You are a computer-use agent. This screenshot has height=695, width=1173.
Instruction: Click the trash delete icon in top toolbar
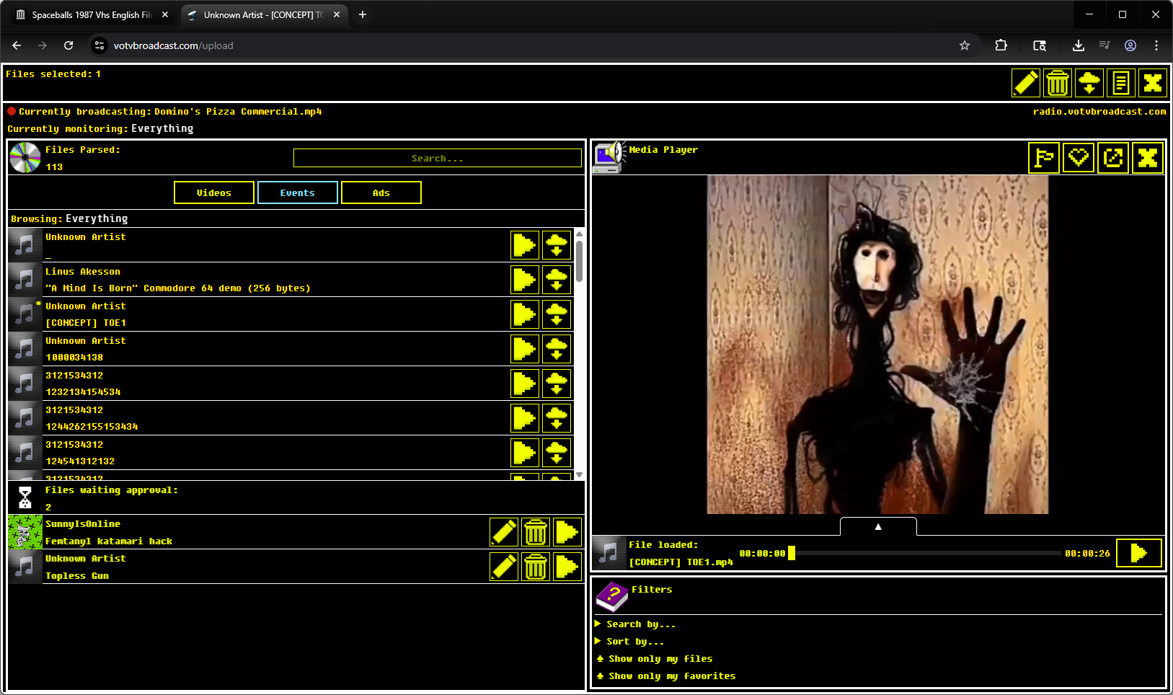coord(1058,83)
